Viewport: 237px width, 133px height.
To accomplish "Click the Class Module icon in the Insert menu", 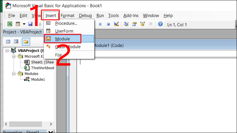I will click(x=48, y=46).
